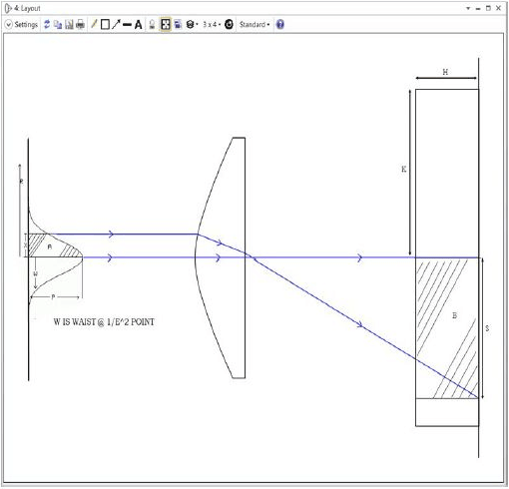Open the Standard dropdown menu
Screen dimensions: 509x489
pos(254,25)
